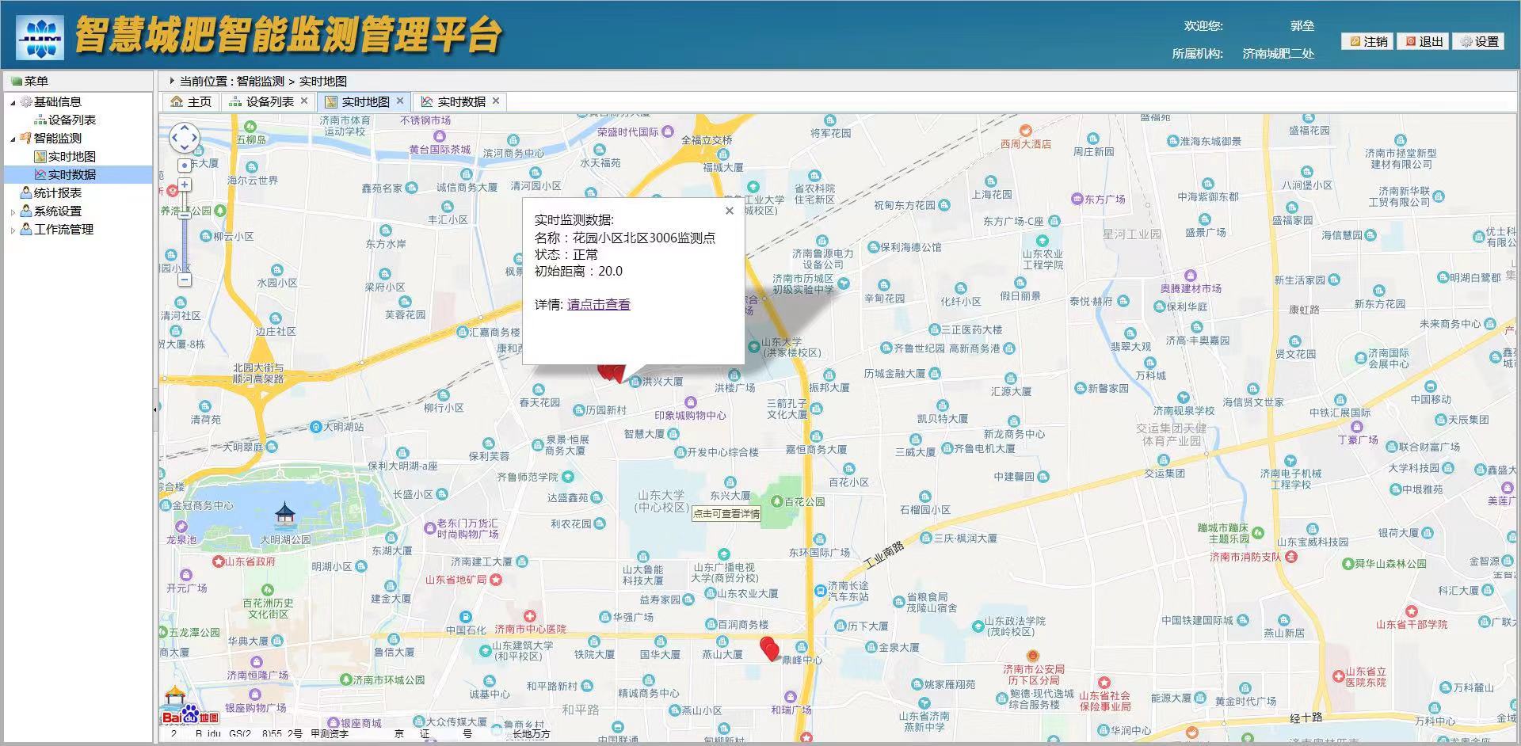Click the 注销 logout button
Viewport: 1521px width, 746px height.
1366,41
